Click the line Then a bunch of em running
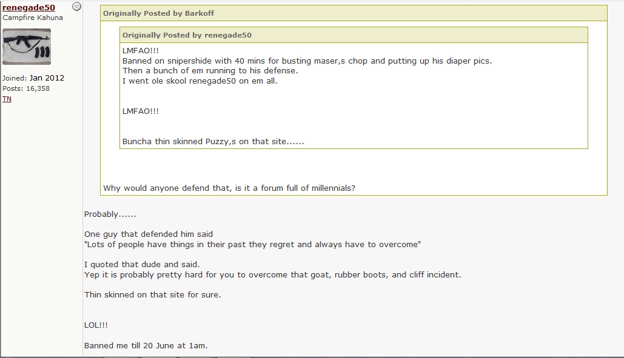Viewport: 624px width, 358px height. pos(210,71)
